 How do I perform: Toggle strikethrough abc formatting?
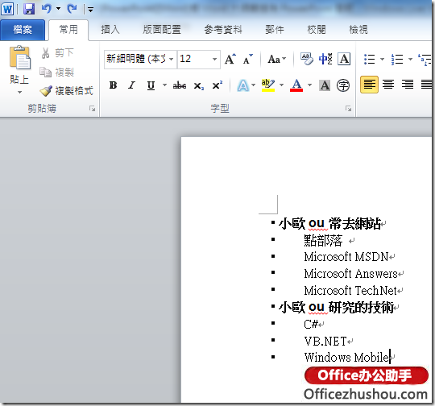(x=179, y=85)
